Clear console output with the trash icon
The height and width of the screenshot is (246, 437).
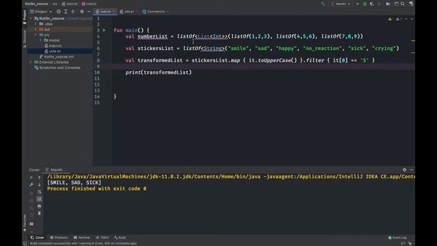click(x=40, y=213)
